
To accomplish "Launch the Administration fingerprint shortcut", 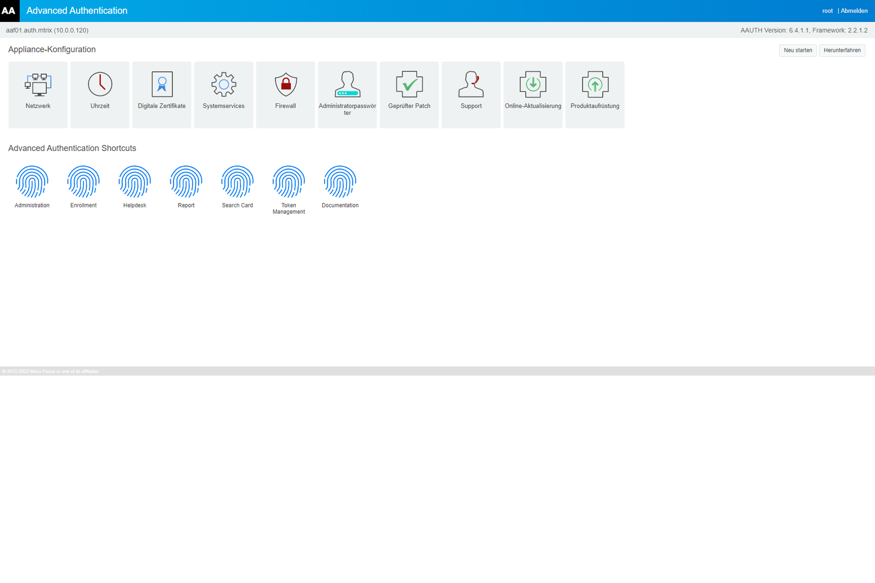I will (32, 187).
